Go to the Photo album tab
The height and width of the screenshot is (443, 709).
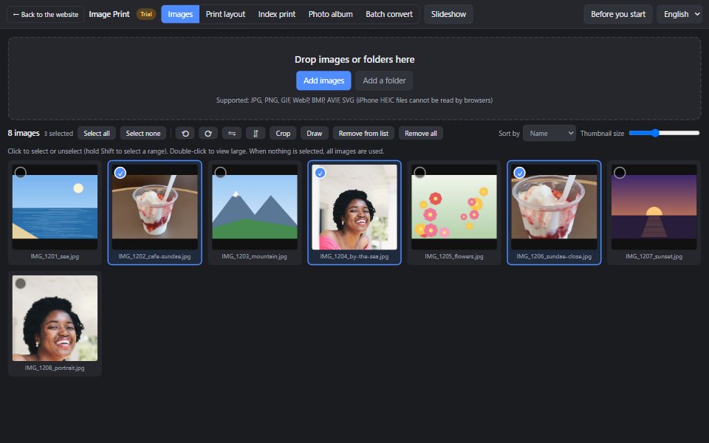click(x=331, y=14)
